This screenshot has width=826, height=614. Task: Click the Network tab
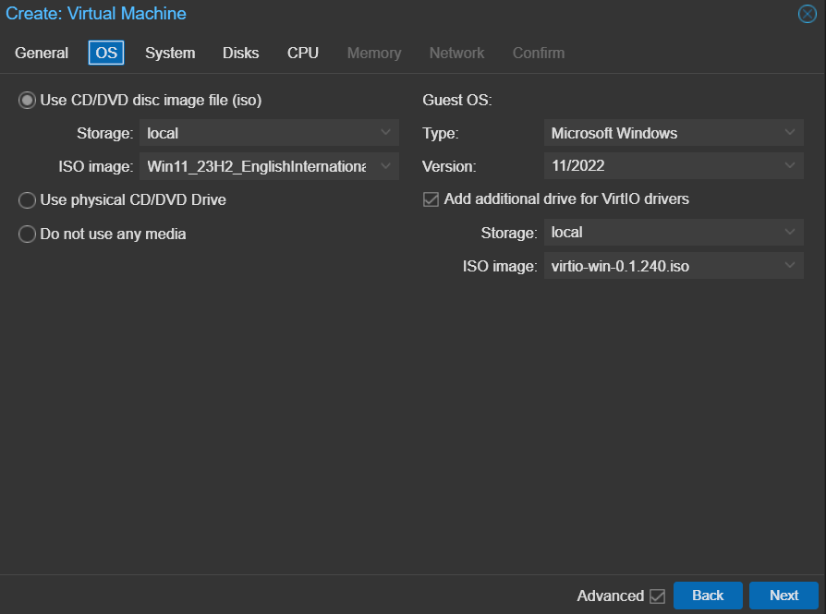[x=456, y=53]
